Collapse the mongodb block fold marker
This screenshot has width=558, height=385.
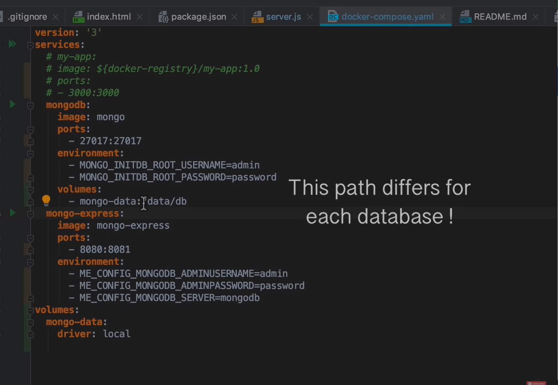click(30, 105)
